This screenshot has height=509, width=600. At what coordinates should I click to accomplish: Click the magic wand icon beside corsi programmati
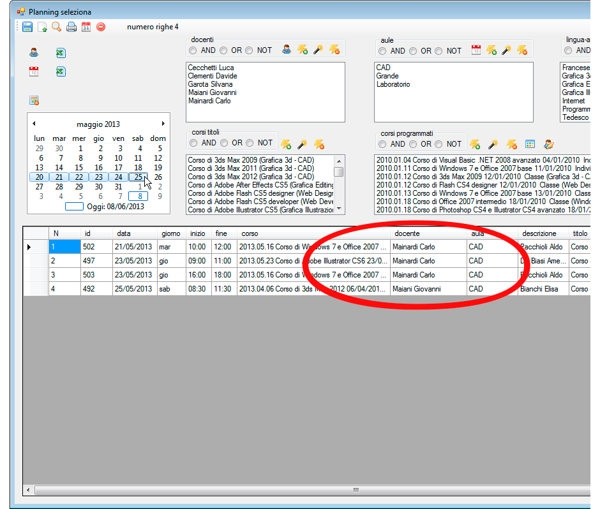click(493, 144)
